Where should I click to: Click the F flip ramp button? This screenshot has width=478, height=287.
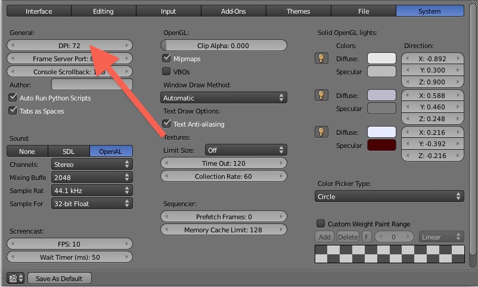click(x=367, y=236)
